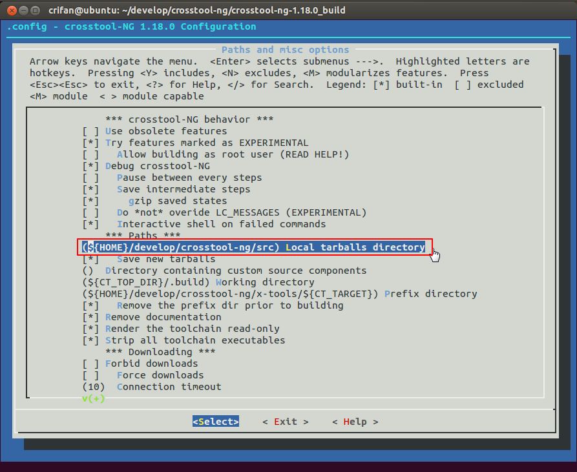Click the <Select> button
Screen dimensions: 577x472
click(x=216, y=421)
